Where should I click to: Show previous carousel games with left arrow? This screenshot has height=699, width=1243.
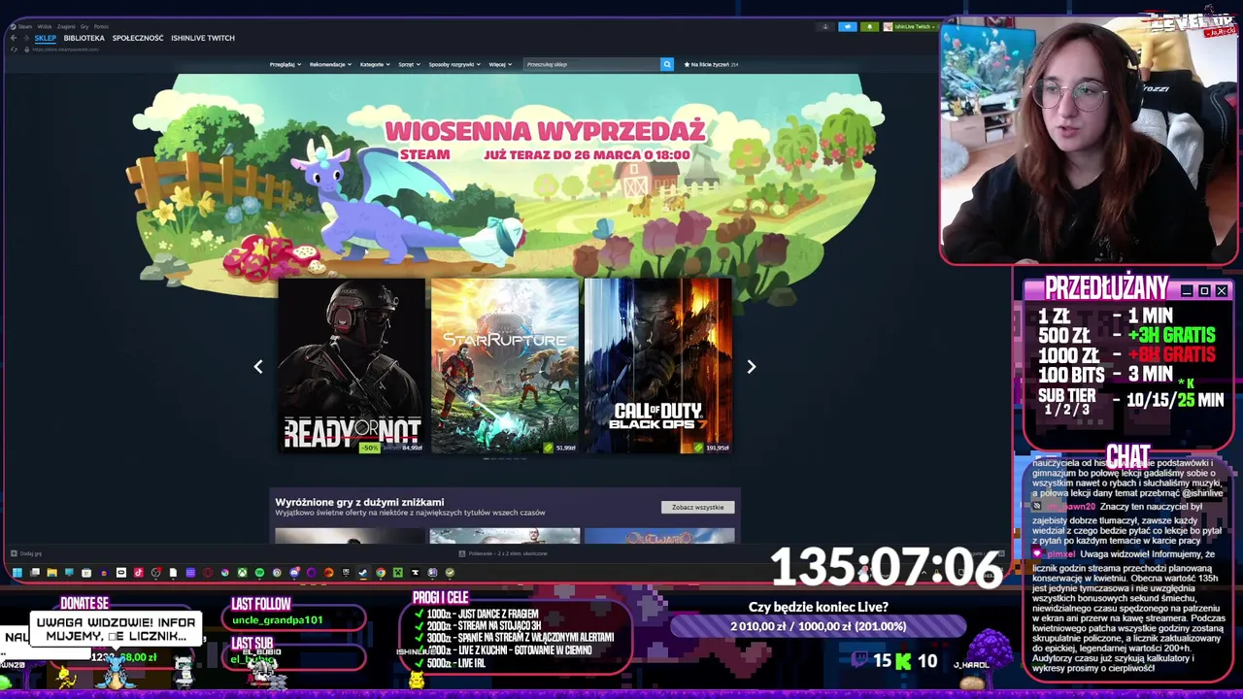coord(258,366)
